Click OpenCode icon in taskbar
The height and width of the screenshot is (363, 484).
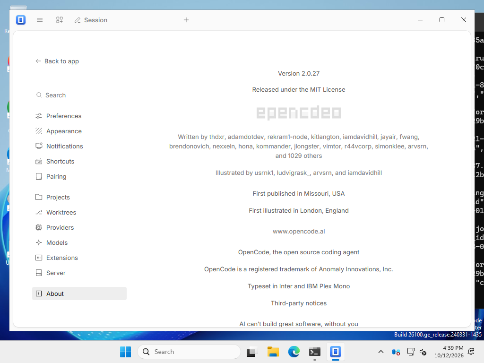(336, 352)
